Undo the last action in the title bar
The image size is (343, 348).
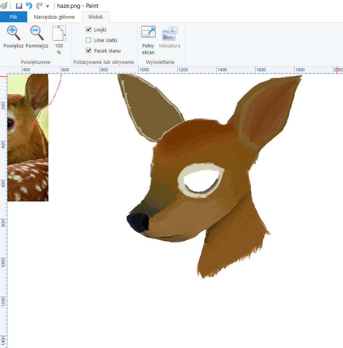(29, 6)
